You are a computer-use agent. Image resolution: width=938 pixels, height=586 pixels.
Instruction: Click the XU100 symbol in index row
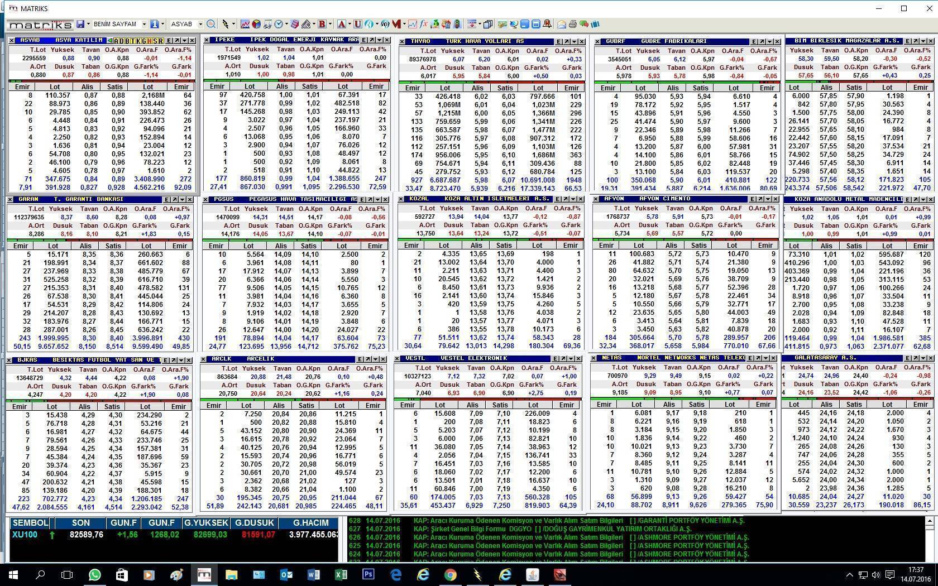point(25,535)
